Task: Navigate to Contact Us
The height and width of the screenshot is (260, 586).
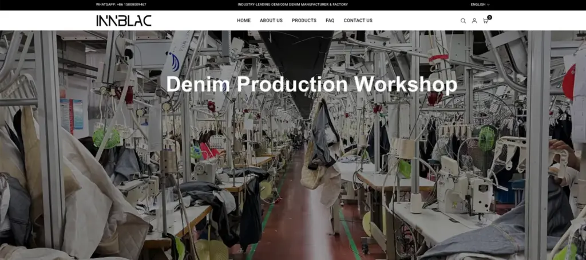Action: [x=358, y=21]
